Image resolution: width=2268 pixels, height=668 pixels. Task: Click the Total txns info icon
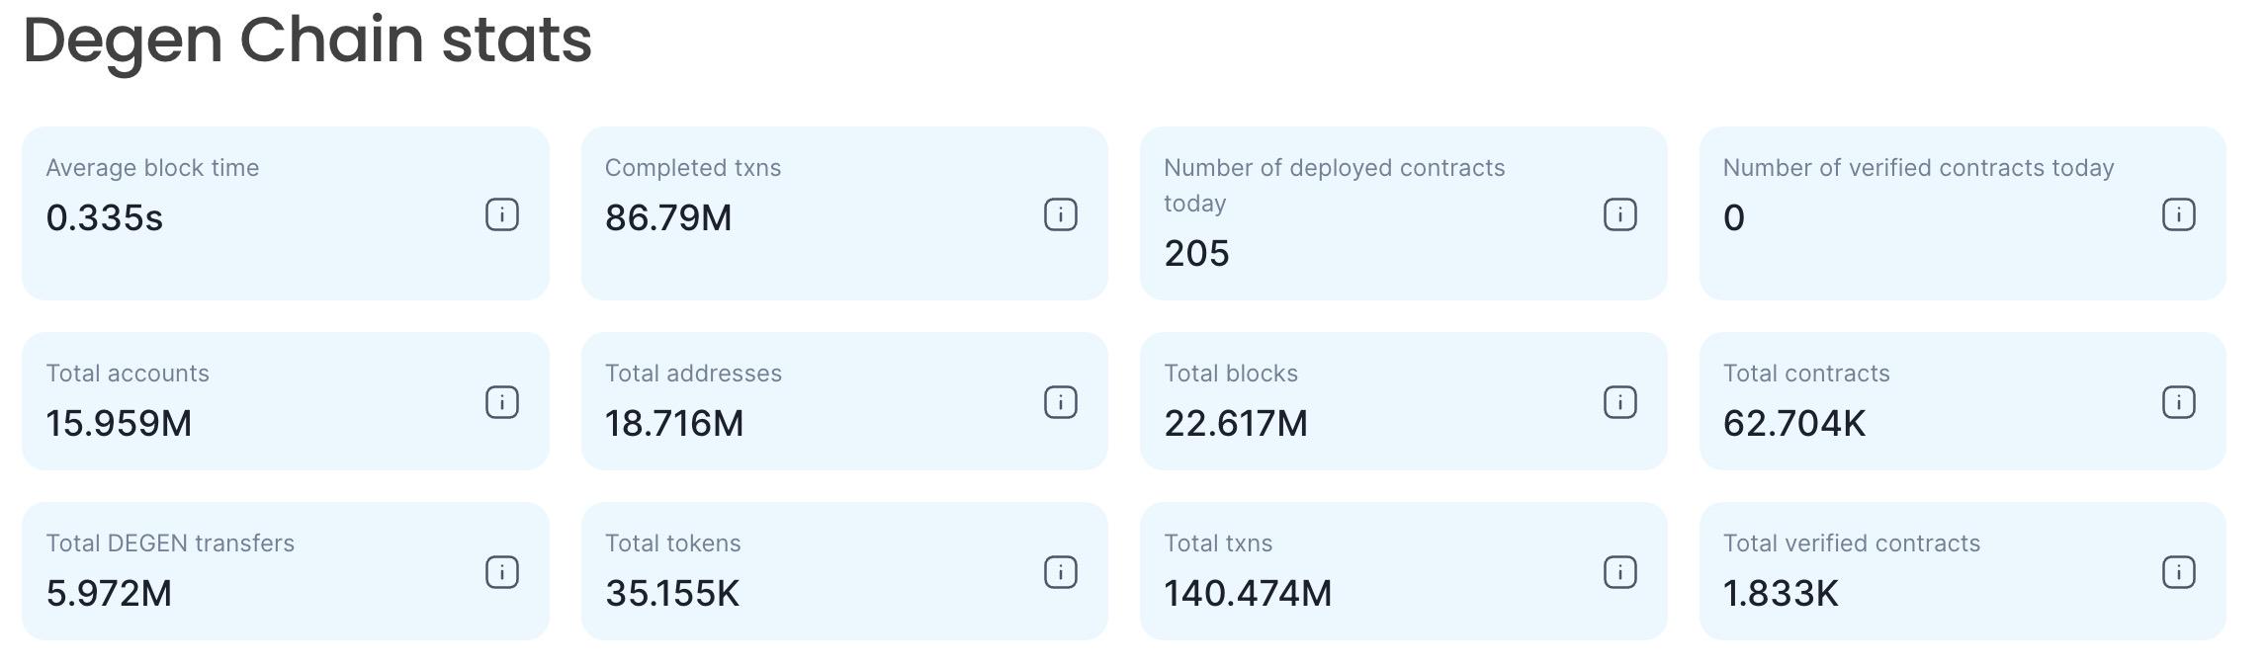coord(1619,572)
